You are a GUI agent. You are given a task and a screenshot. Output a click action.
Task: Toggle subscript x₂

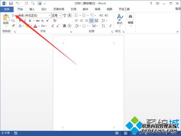tap(43, 21)
